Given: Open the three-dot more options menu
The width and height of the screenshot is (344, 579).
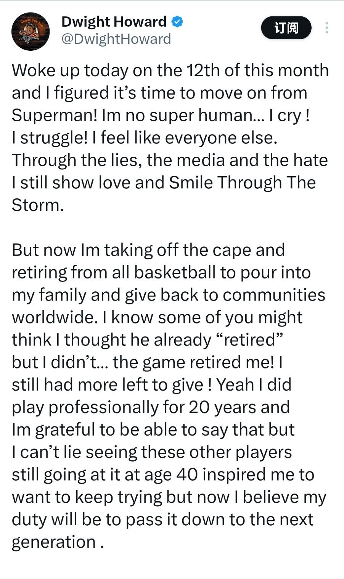Looking at the screenshot, I should tap(326, 28).
